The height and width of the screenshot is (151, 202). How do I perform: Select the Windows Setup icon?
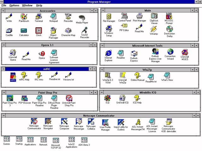(109, 28)
